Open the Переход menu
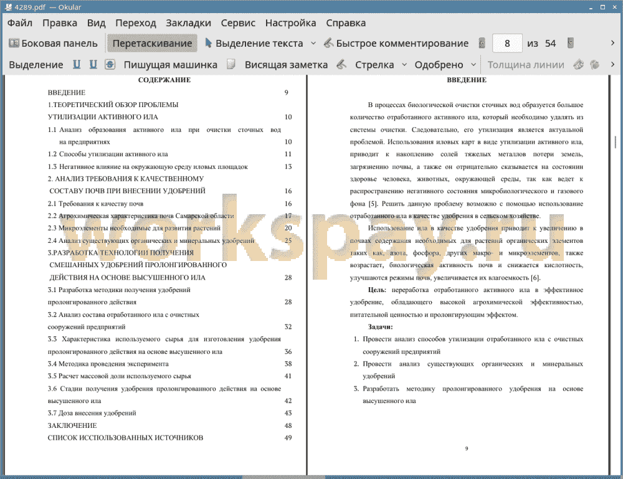The width and height of the screenshot is (623, 479). [135, 23]
